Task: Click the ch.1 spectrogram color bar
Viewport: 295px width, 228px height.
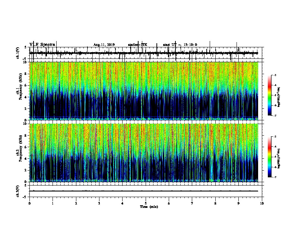Action: [x=270, y=95]
